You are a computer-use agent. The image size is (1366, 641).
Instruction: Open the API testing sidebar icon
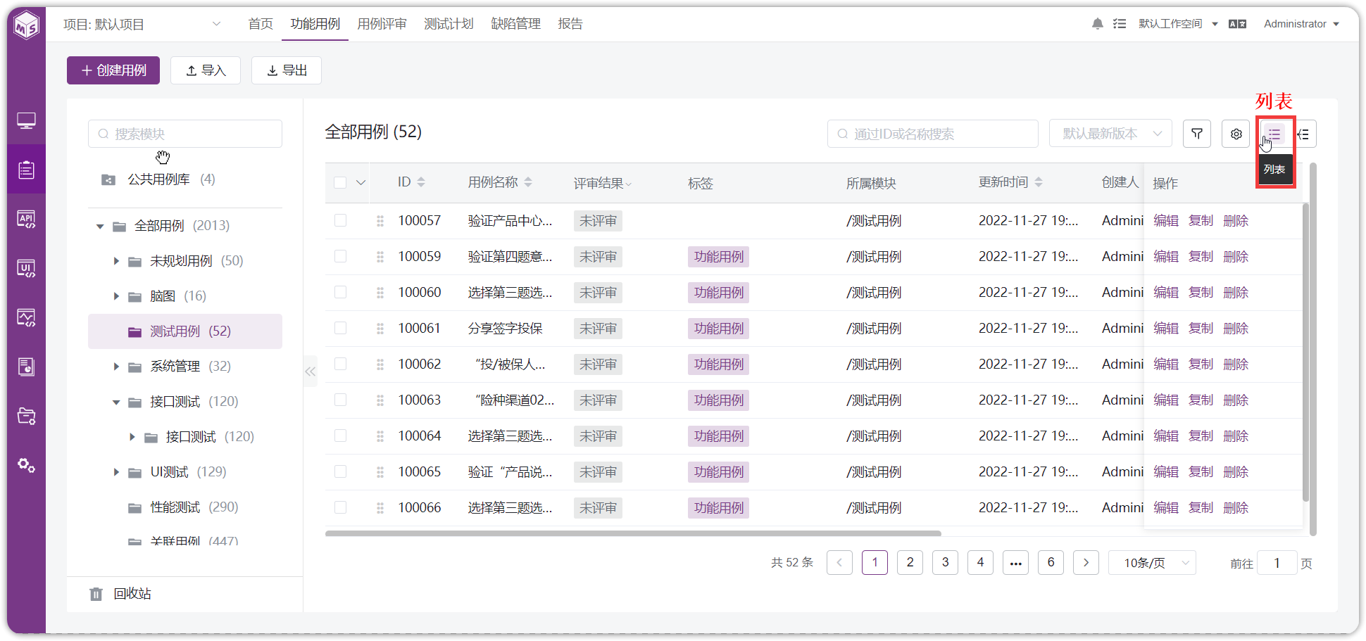(27, 220)
